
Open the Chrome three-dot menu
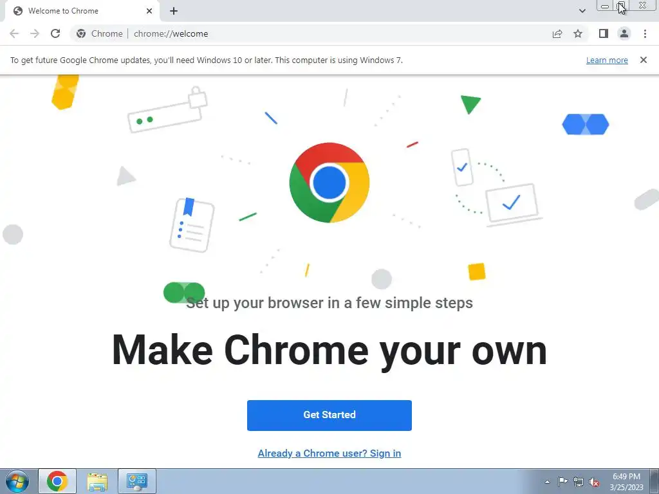(x=645, y=33)
